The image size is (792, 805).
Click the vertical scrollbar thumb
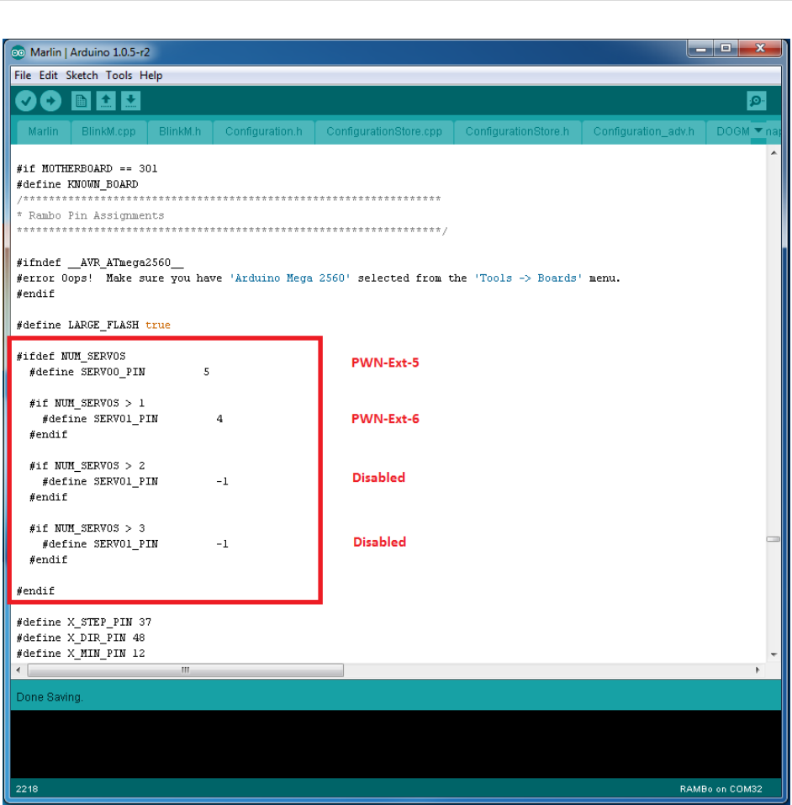coord(774,539)
